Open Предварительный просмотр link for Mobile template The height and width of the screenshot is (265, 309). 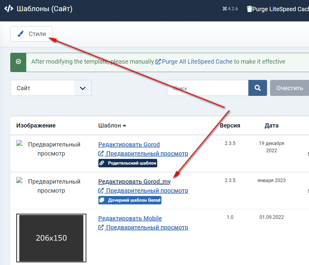143,227
